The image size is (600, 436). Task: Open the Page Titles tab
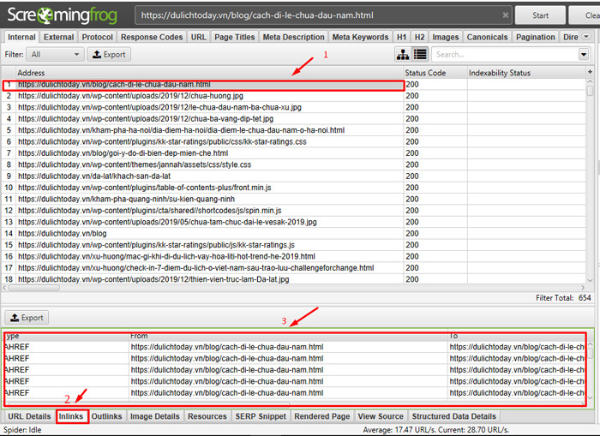(x=234, y=37)
